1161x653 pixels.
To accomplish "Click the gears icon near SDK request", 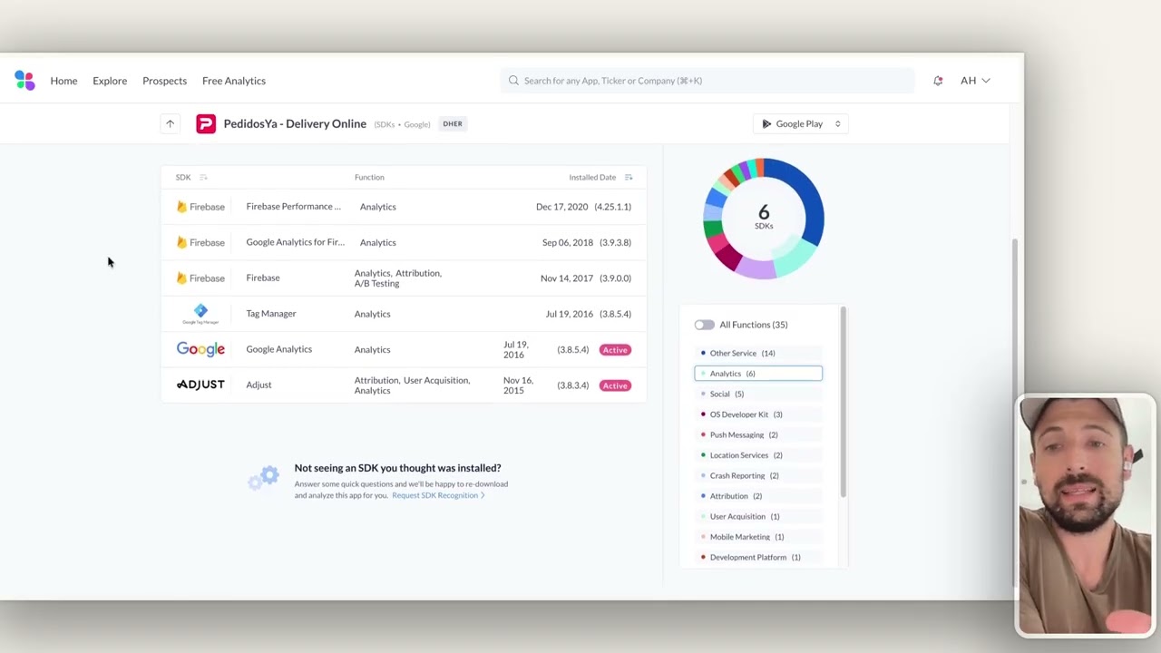I will (x=264, y=477).
